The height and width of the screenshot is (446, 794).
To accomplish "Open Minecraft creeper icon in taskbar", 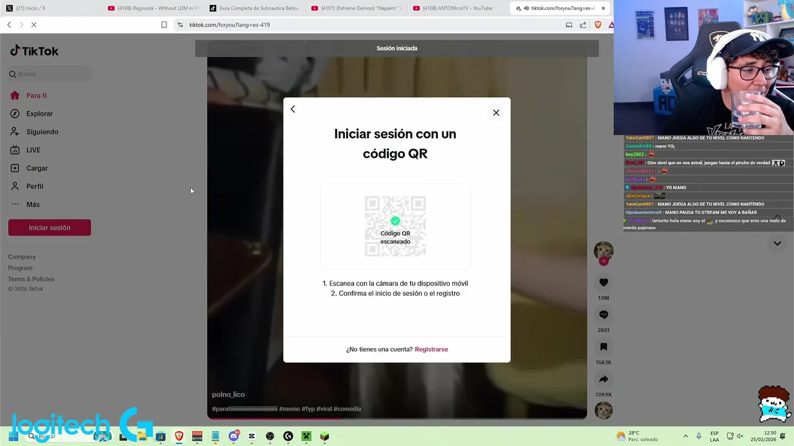I will tap(306, 436).
